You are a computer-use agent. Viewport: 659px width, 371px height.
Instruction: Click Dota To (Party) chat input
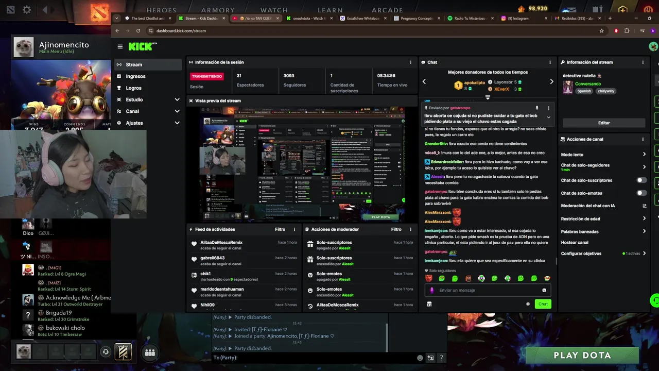[x=314, y=358]
